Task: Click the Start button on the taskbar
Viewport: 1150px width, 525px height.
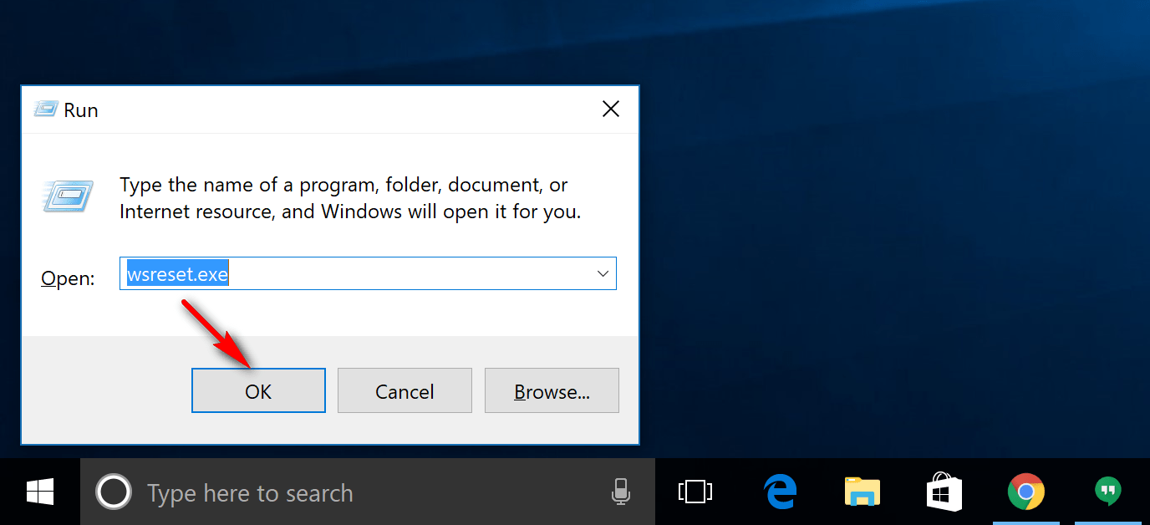Action: pyautogui.click(x=38, y=492)
